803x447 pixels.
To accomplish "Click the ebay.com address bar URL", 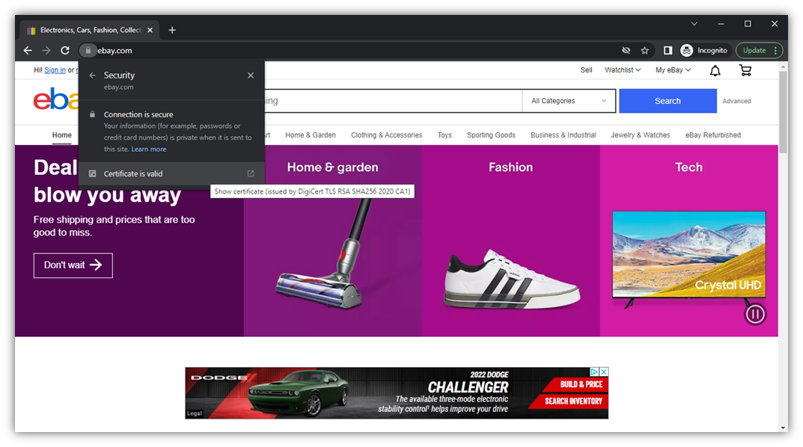I will point(115,51).
